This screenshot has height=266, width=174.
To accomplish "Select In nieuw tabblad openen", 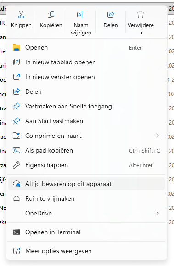I will click(86, 62).
